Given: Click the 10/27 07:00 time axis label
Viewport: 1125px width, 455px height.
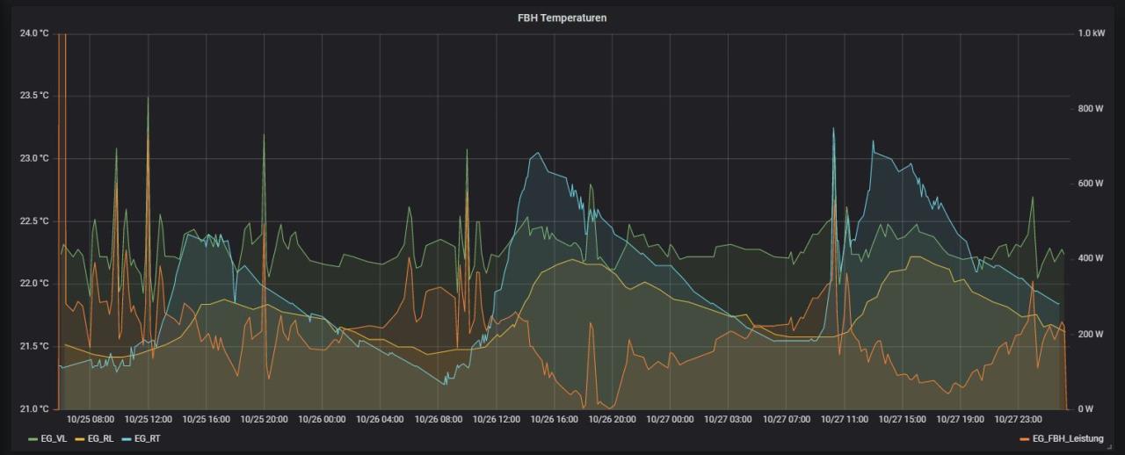Looking at the screenshot, I should point(787,420).
